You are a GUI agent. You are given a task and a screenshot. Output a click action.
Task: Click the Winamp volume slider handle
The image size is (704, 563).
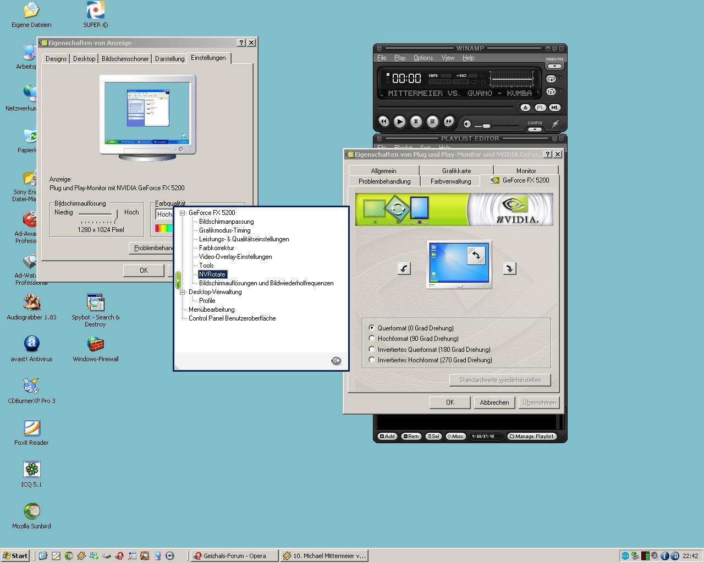pos(486,126)
